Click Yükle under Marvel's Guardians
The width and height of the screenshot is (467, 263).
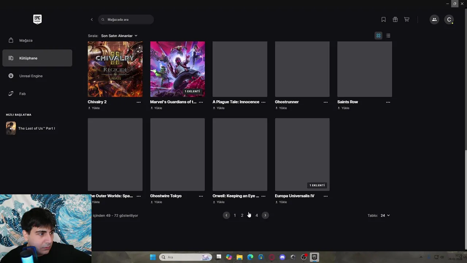pyautogui.click(x=156, y=108)
